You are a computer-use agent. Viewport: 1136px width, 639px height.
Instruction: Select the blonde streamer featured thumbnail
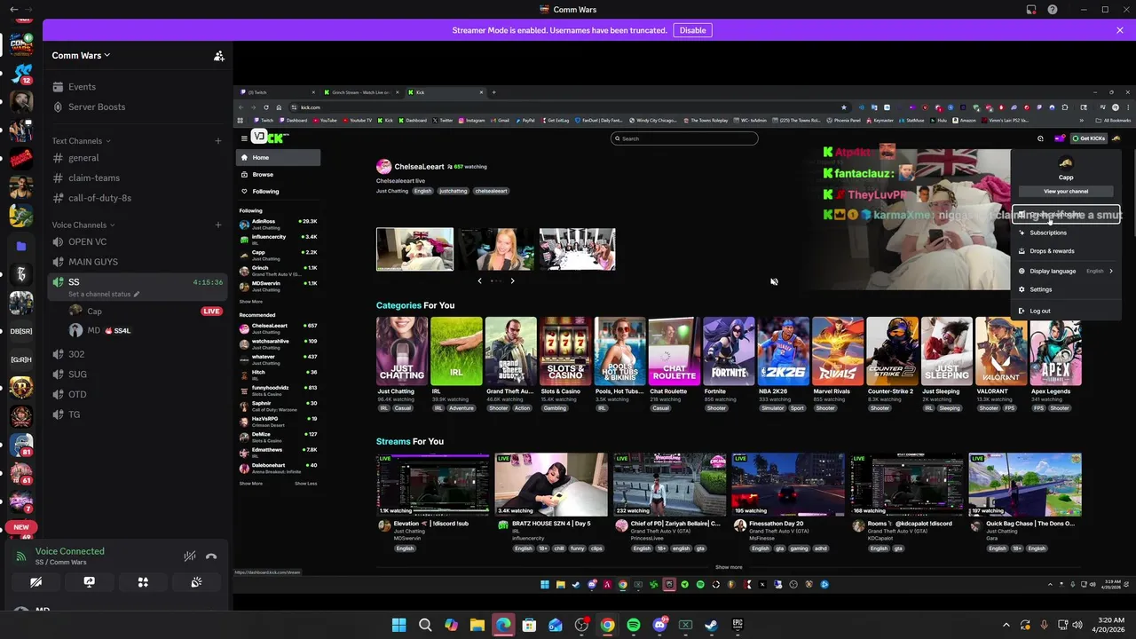[x=496, y=249]
